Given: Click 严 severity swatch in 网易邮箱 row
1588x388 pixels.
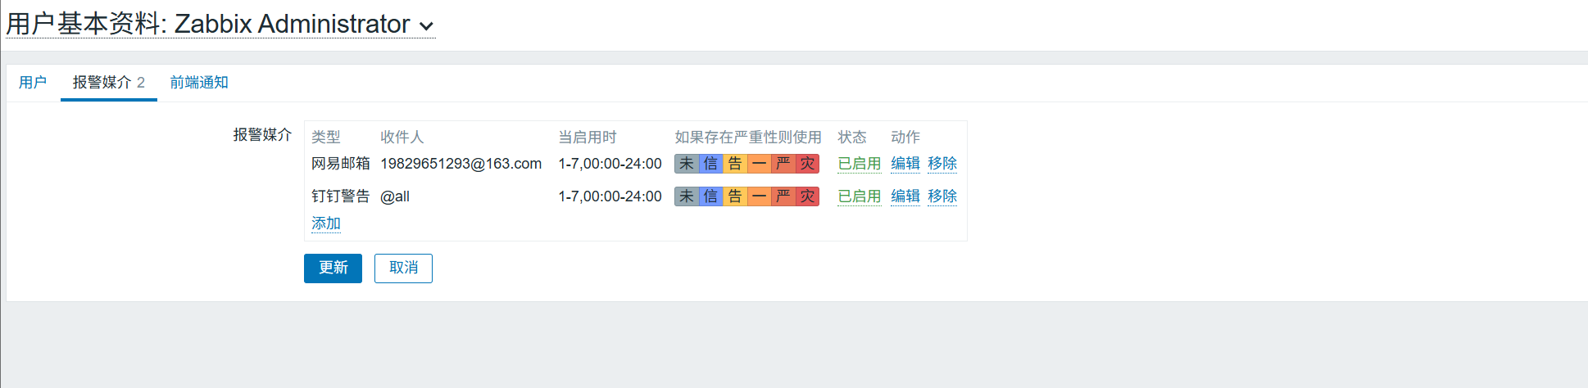Looking at the screenshot, I should [x=783, y=164].
